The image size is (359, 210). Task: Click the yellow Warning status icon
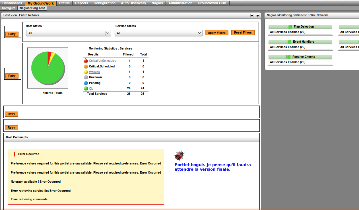tap(86, 72)
